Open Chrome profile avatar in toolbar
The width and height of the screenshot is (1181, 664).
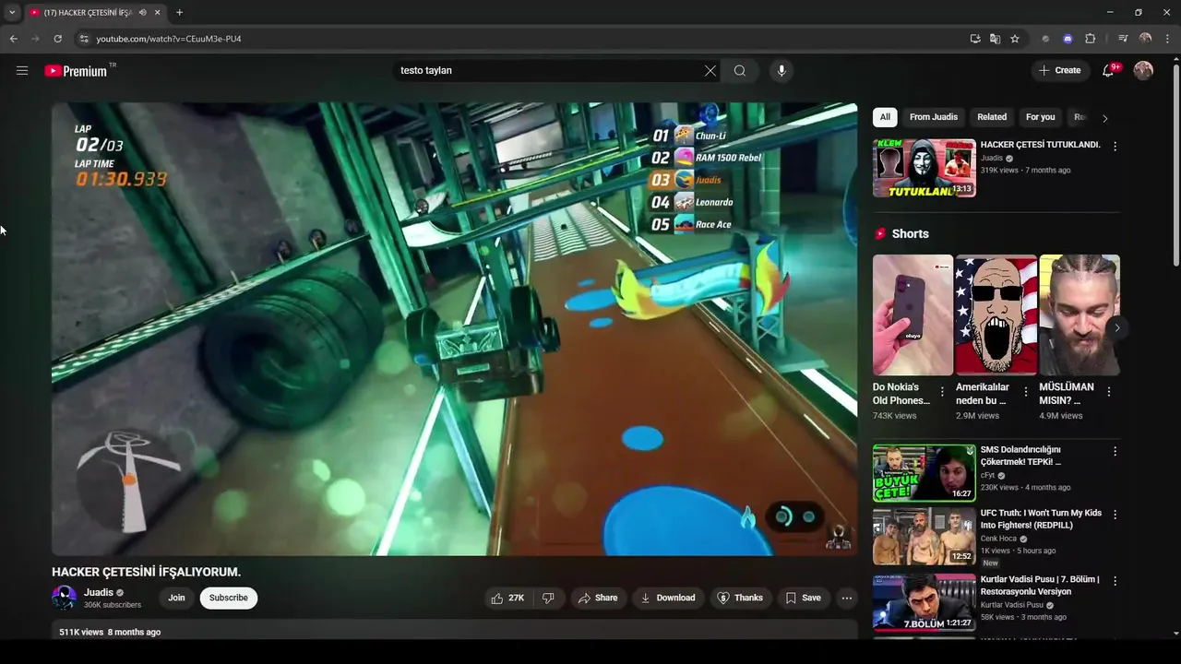(1145, 39)
